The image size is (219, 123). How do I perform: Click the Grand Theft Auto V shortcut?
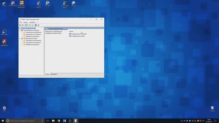click(x=65, y=4)
